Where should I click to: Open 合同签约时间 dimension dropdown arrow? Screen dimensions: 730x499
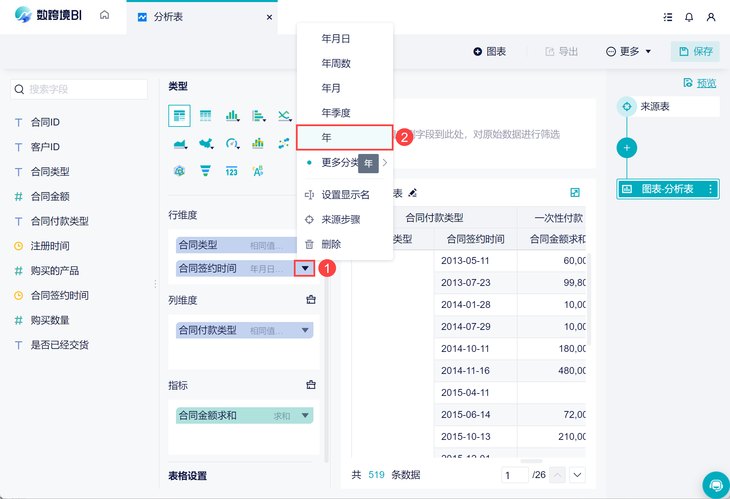click(305, 268)
